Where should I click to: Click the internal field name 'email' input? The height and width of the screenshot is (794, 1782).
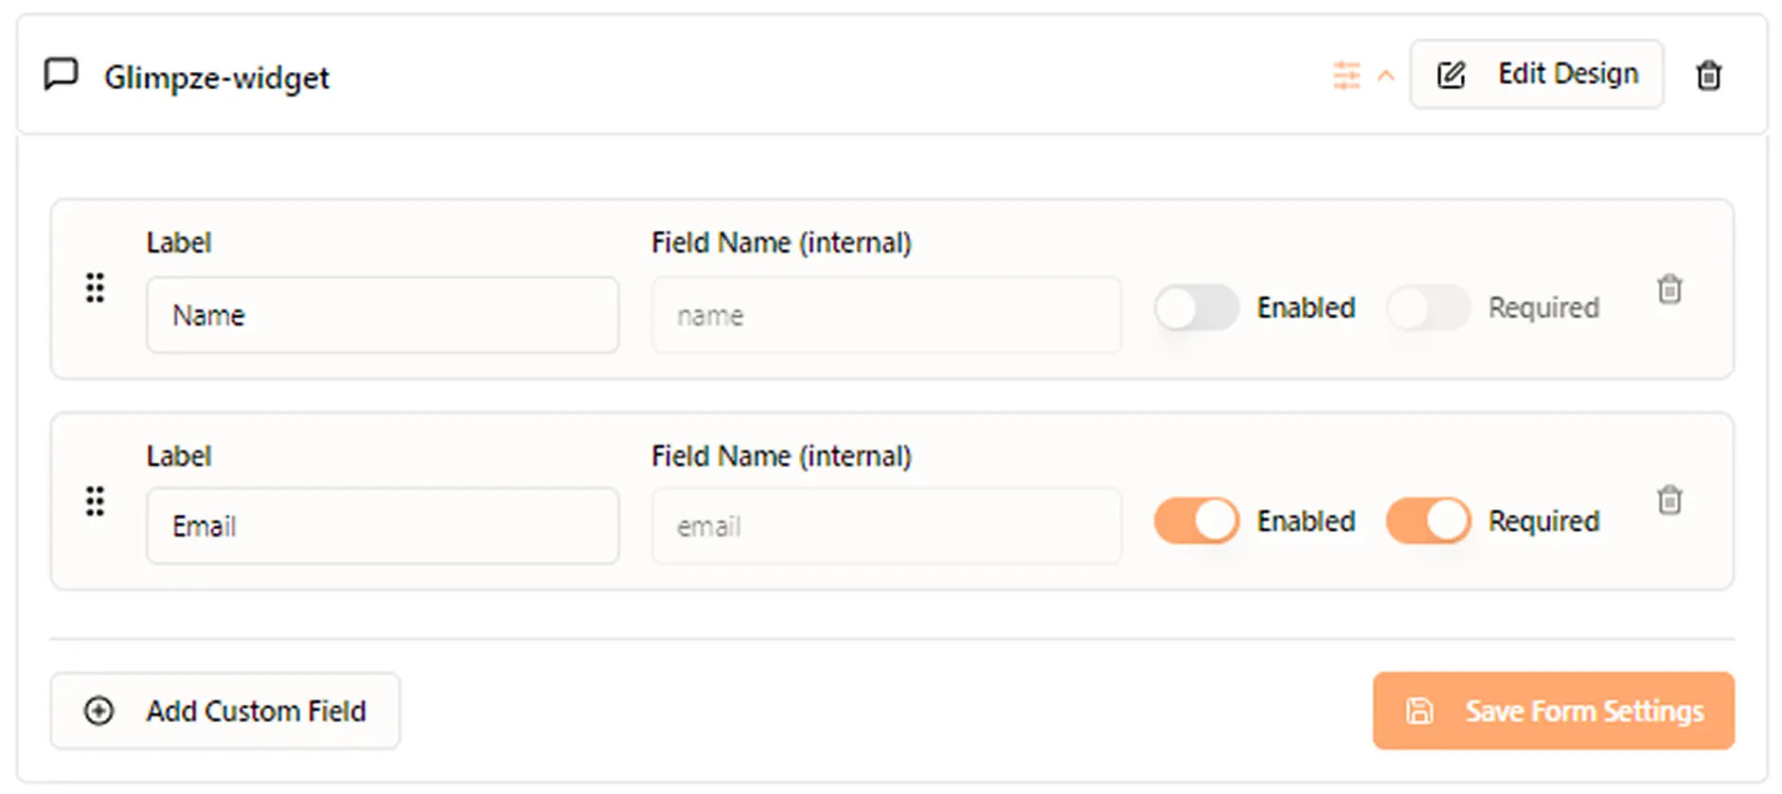pos(886,526)
